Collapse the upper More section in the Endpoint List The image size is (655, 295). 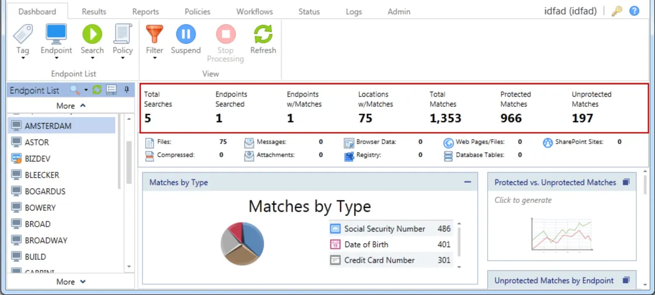(x=72, y=106)
